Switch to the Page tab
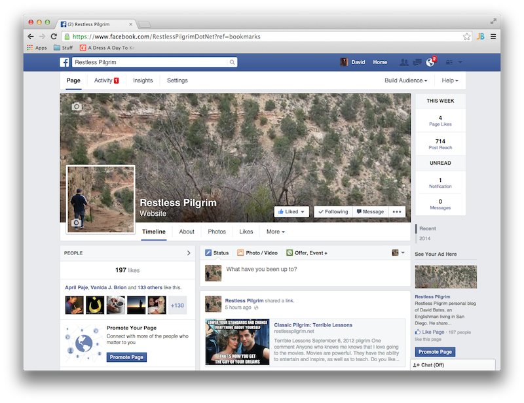Screen dimensions: 524x403 point(73,80)
